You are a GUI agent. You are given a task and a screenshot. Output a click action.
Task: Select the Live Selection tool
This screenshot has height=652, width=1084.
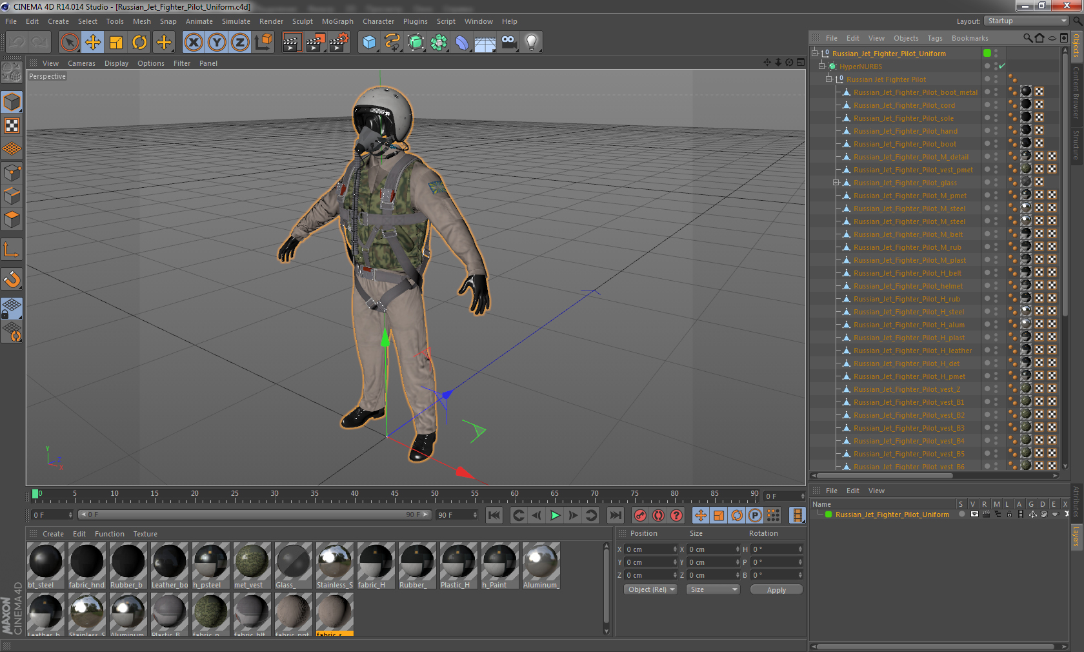pos(69,43)
